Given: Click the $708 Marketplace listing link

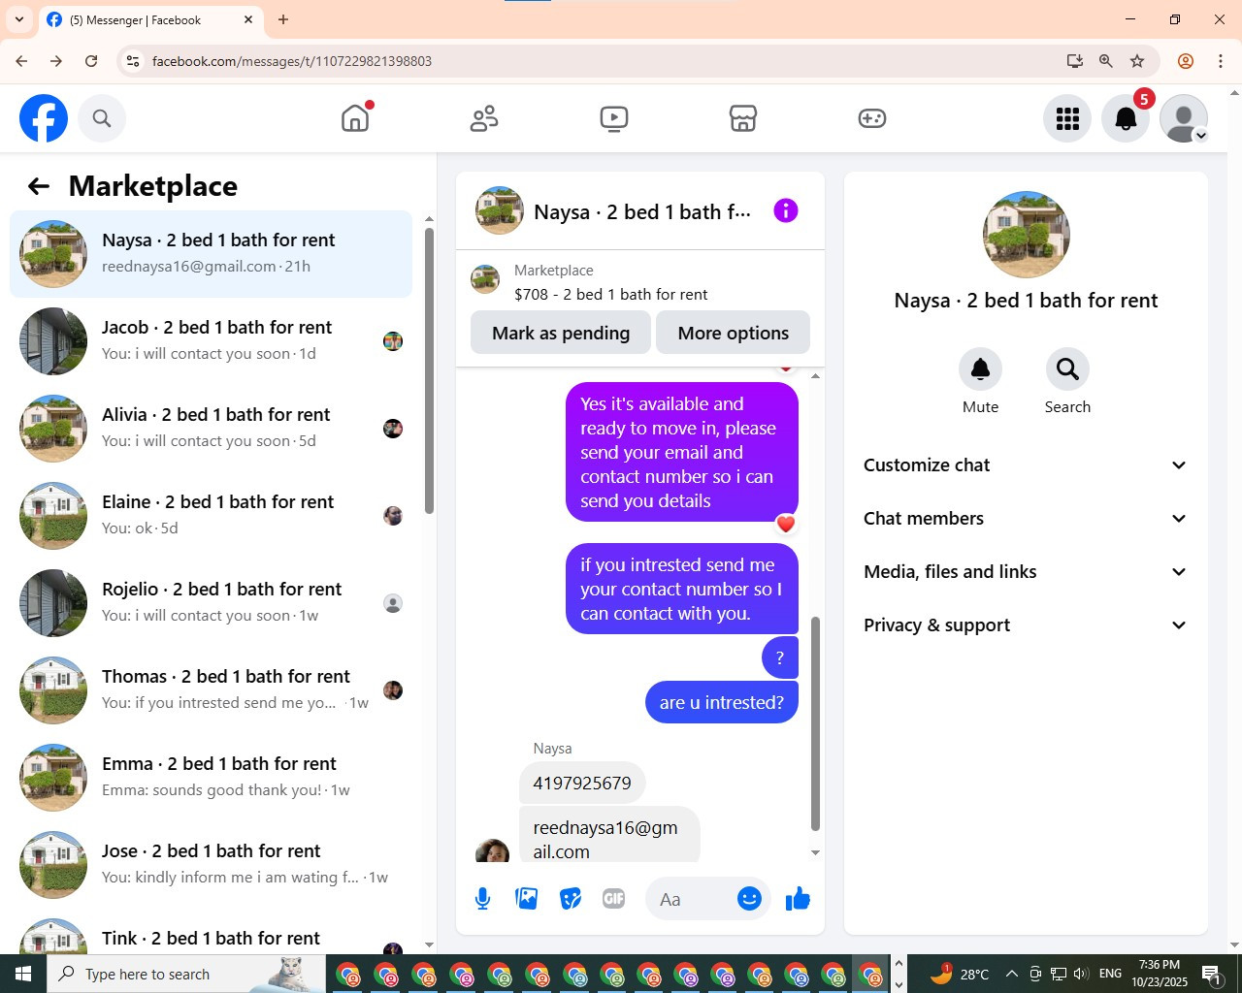Looking at the screenshot, I should 610,294.
